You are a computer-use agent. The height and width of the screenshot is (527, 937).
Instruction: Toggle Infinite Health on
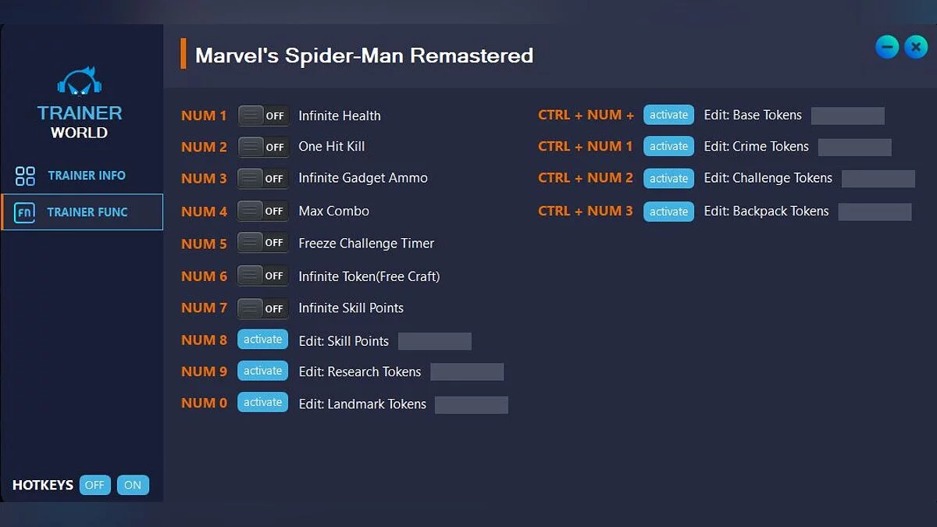pyautogui.click(x=262, y=115)
